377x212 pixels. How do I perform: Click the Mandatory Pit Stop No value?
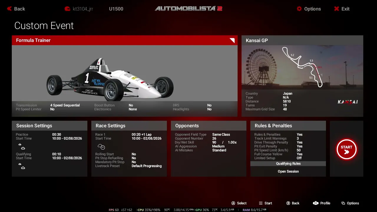click(x=134, y=162)
